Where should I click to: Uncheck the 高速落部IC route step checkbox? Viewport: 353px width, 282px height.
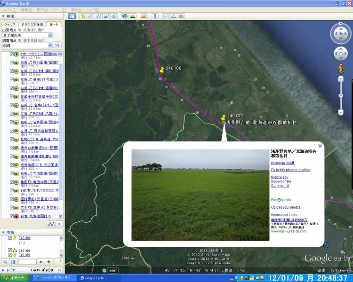pyautogui.click(x=12, y=165)
